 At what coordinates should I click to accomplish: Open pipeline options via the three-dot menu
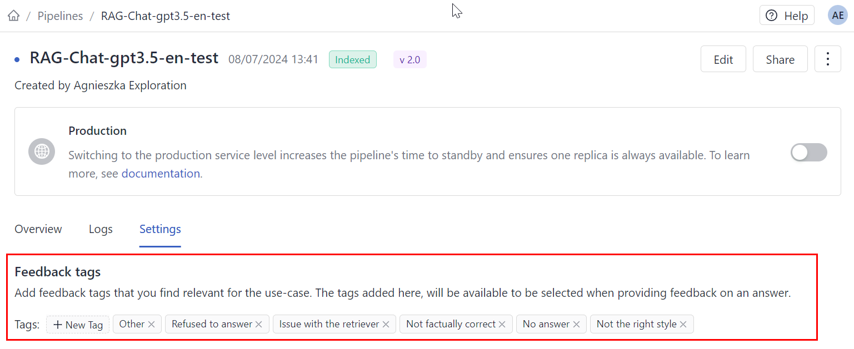(827, 59)
